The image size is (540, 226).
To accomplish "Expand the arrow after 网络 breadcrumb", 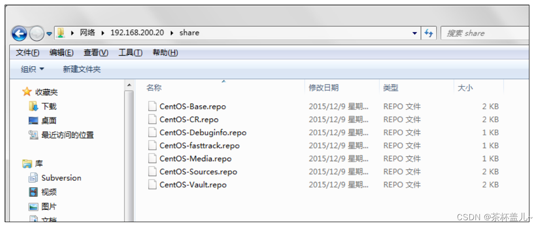I will (102, 33).
